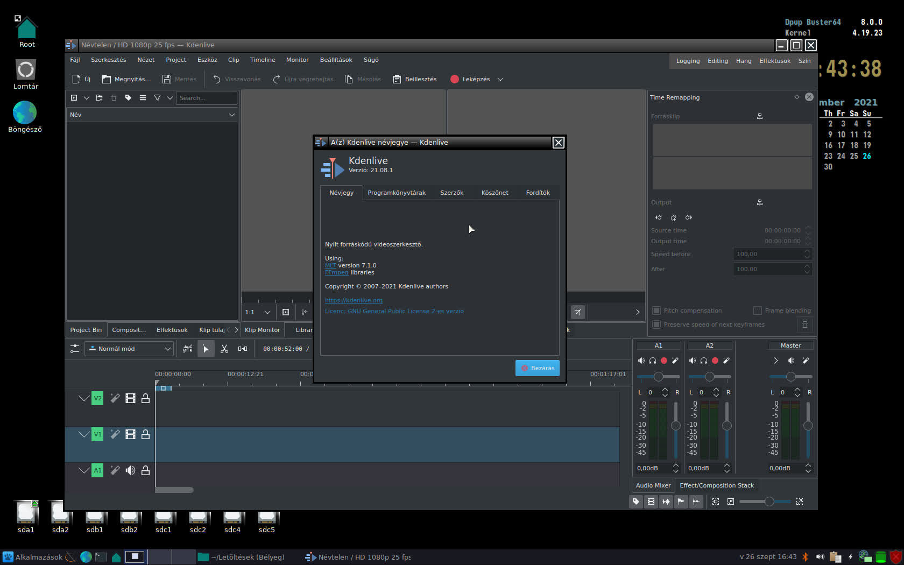Click the fit zoom icon near zoom slider
Screen dimensions: 904x565
(x=716, y=502)
